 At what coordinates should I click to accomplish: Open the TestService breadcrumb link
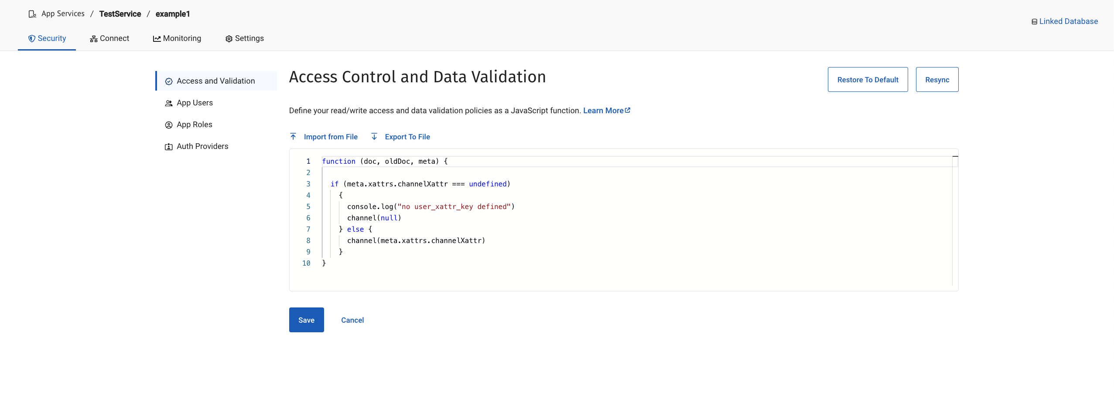[x=120, y=13]
